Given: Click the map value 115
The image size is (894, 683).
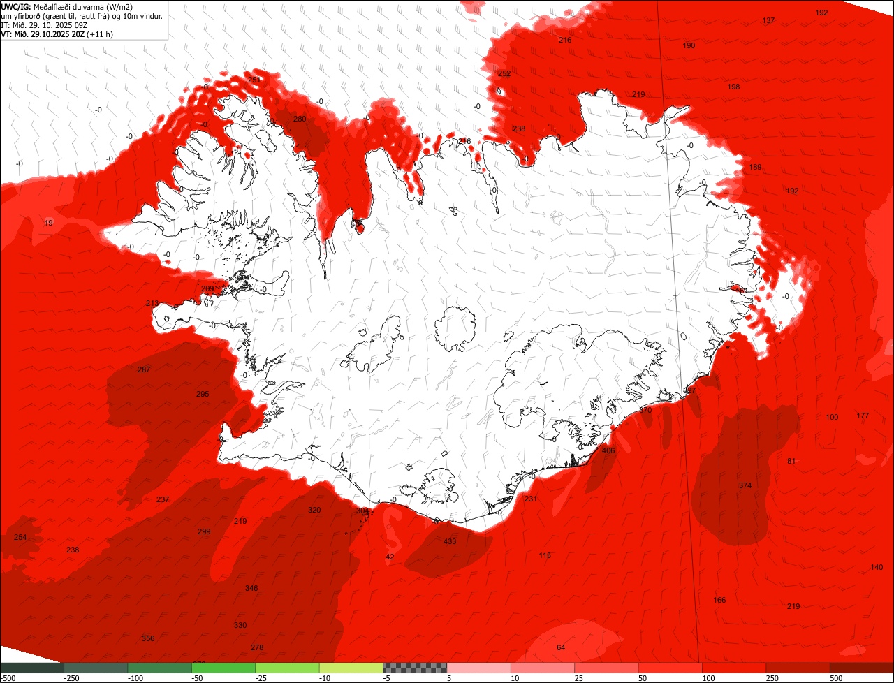Looking at the screenshot, I should (x=545, y=555).
